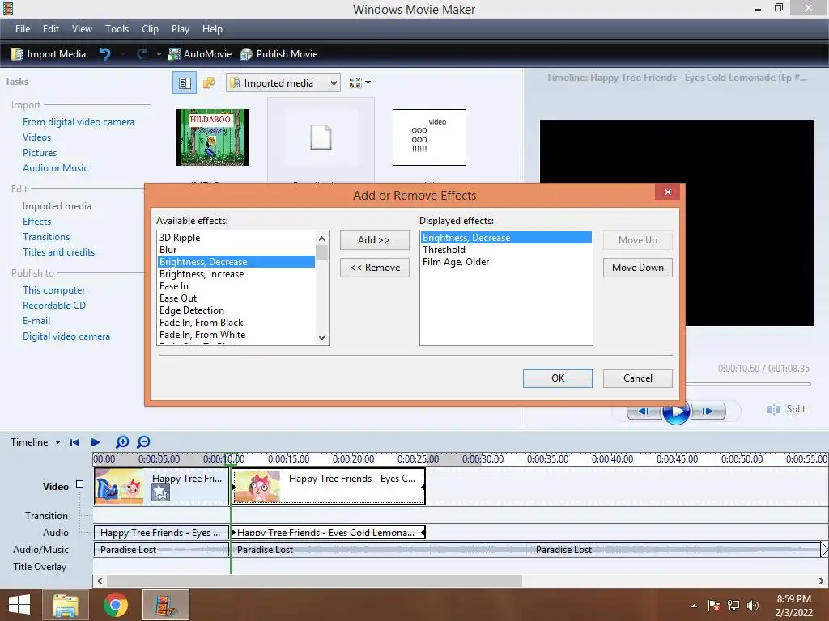Open the Timeline view dropdown
The image size is (829, 621).
point(35,442)
